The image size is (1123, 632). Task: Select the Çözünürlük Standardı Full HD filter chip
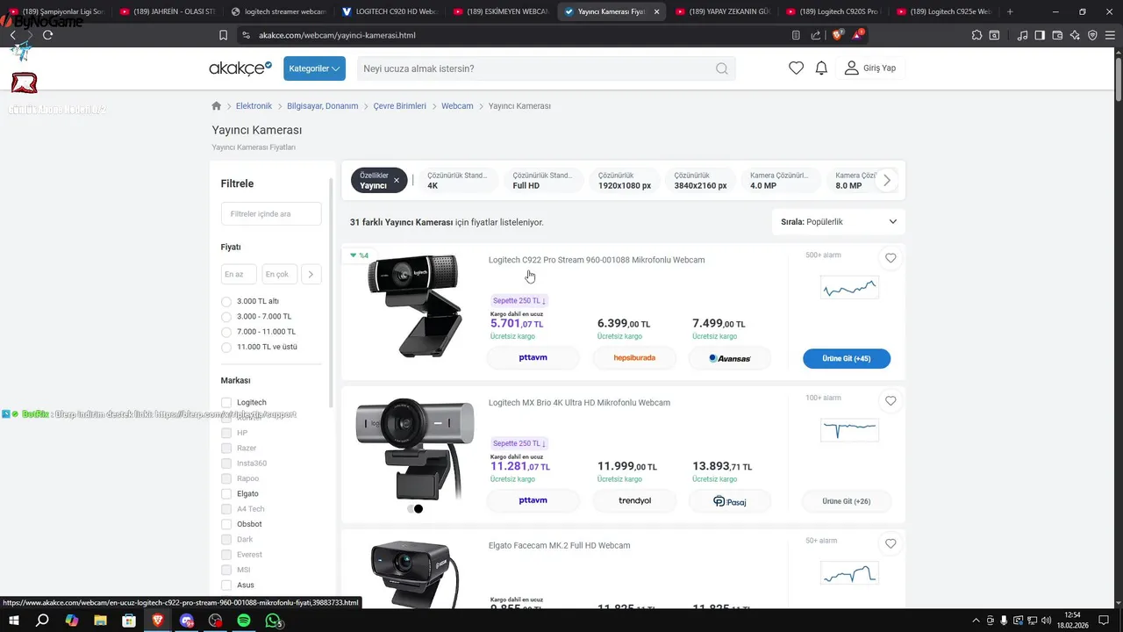click(x=542, y=180)
